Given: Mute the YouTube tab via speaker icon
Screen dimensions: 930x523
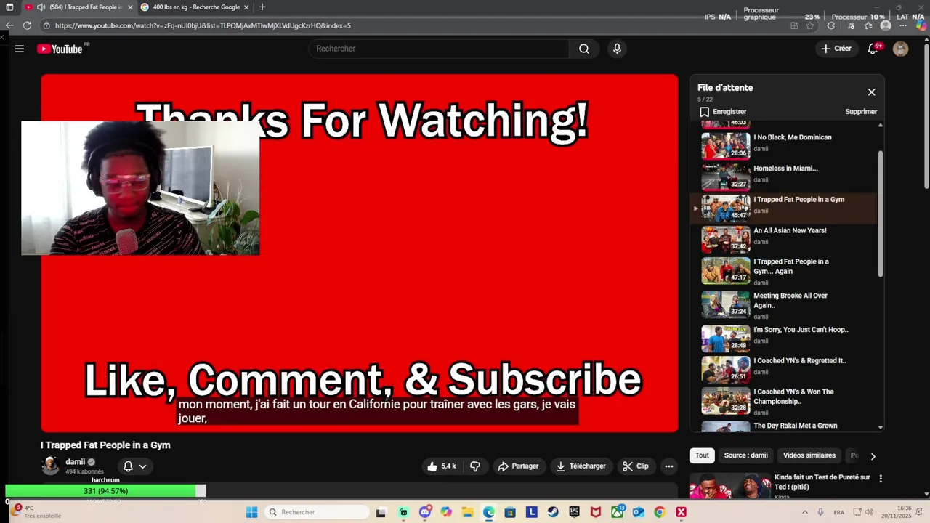Looking at the screenshot, I should pyautogui.click(x=41, y=7).
